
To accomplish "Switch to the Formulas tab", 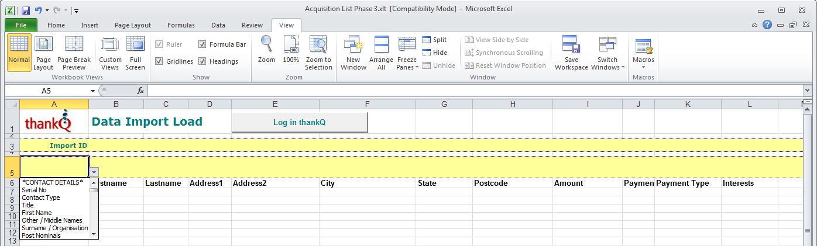I will click(x=181, y=25).
